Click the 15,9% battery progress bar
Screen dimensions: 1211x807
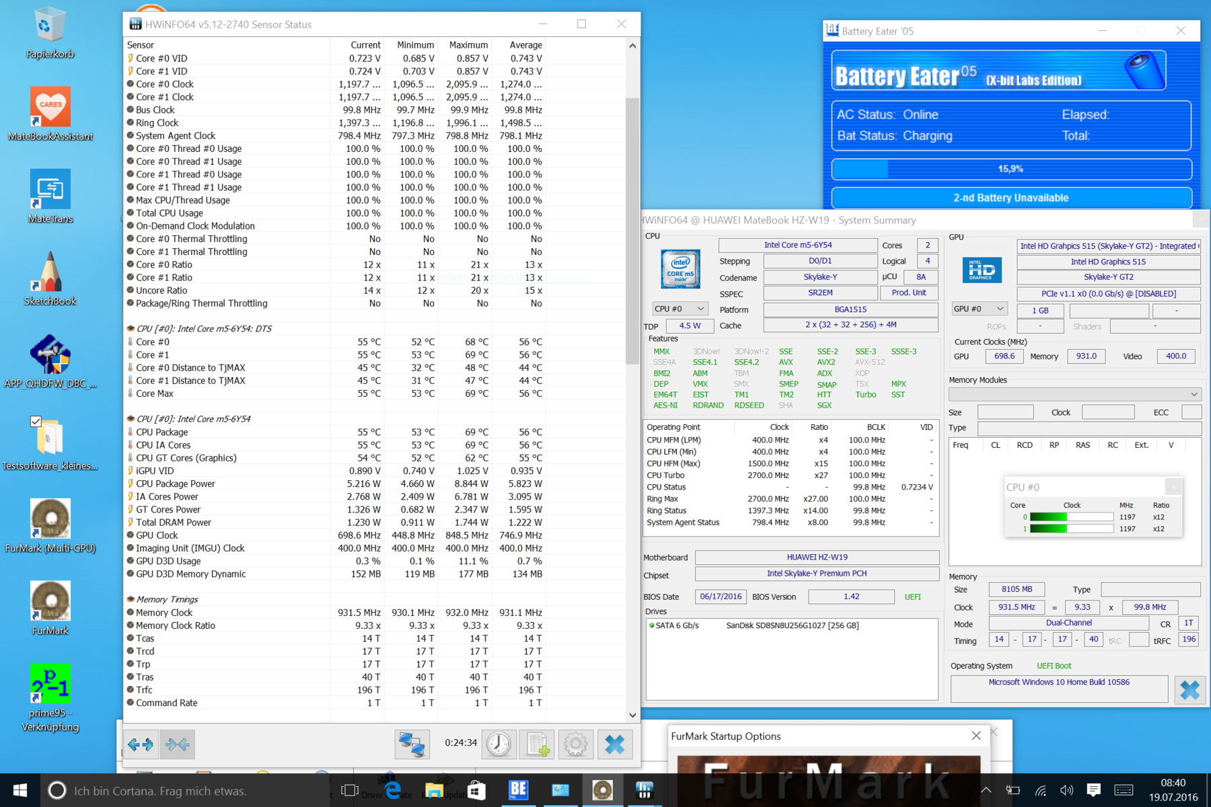pyautogui.click(x=1011, y=169)
